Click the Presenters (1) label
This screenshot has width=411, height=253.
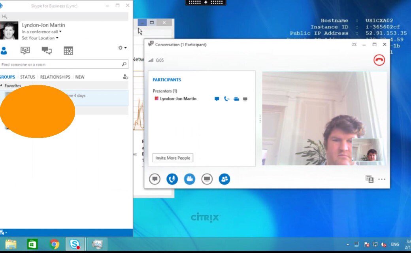[x=165, y=91]
